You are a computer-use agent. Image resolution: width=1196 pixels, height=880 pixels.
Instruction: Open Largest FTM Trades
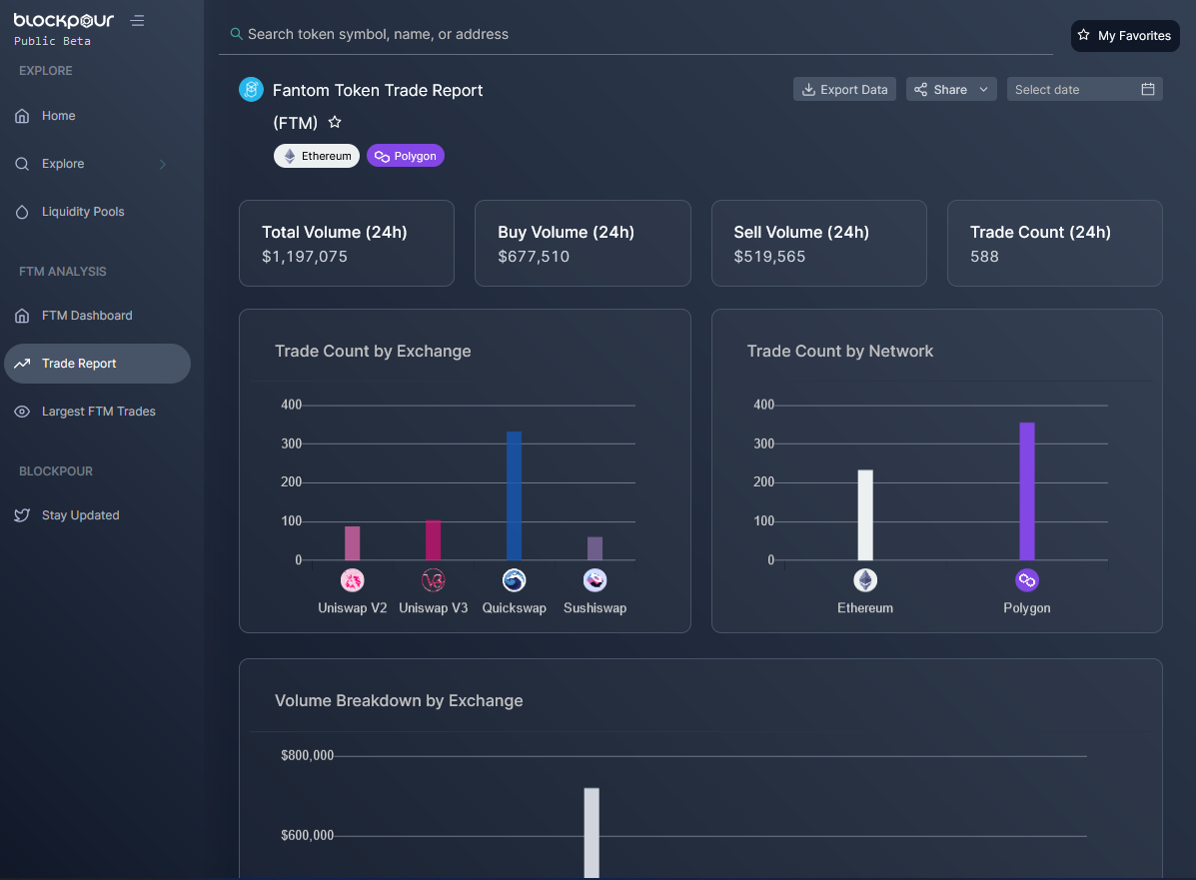pyautogui.click(x=98, y=412)
